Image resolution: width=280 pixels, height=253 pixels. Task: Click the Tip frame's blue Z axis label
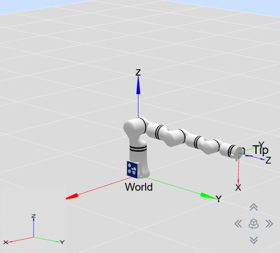(268, 160)
